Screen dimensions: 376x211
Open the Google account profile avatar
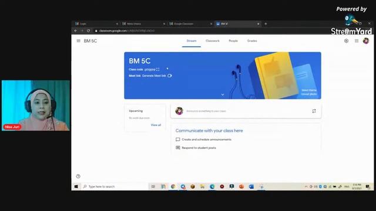coord(366,41)
